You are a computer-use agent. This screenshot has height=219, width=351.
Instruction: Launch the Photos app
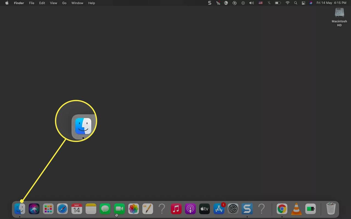(134, 209)
